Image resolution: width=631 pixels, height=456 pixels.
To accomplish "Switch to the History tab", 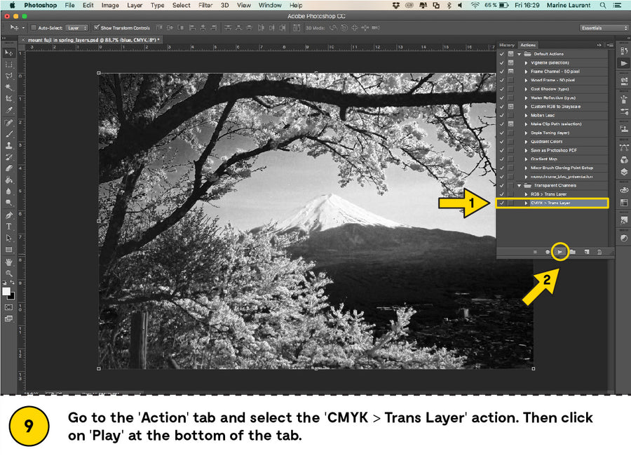I will pos(506,44).
